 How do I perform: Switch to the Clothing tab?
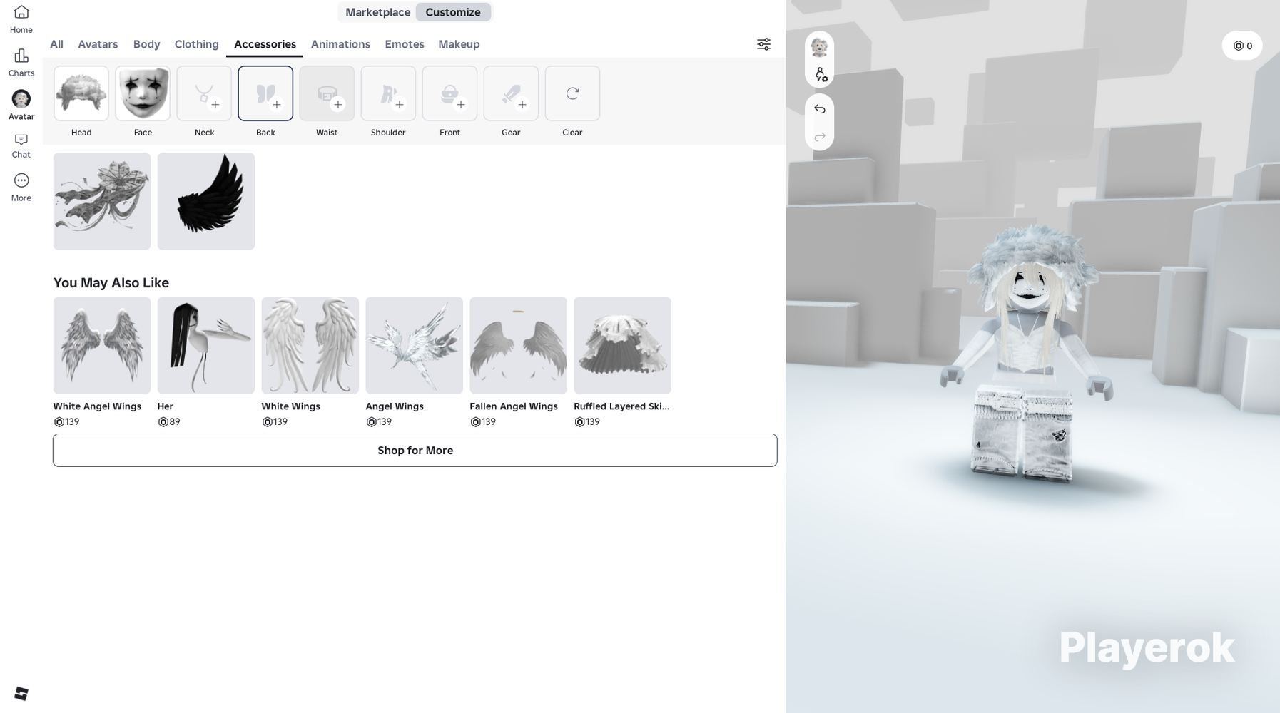click(196, 44)
